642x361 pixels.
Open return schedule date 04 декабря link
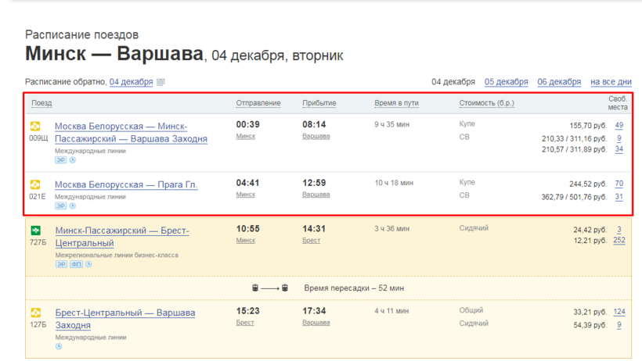pos(131,82)
